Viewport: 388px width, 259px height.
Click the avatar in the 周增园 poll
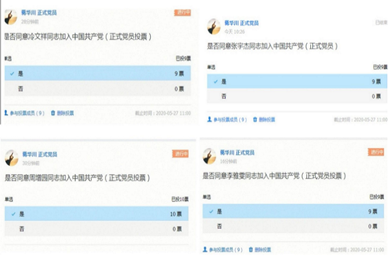pos(11,158)
